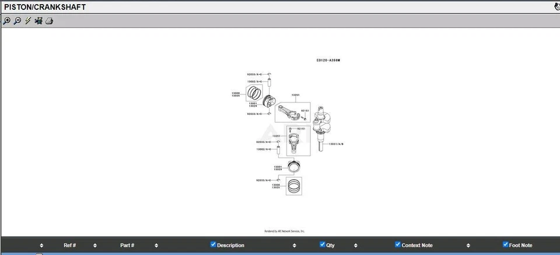Sort by the Ref # column header

tap(69, 245)
